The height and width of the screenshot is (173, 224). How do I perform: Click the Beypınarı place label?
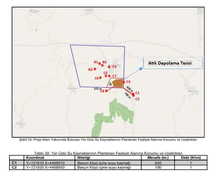193,91
